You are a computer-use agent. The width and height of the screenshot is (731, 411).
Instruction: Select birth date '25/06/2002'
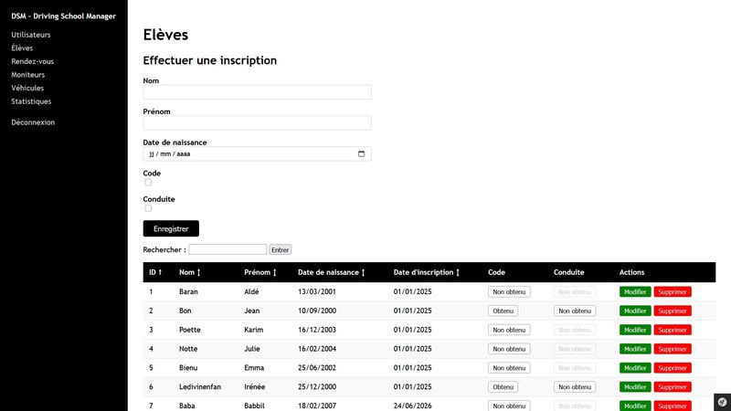(317, 368)
